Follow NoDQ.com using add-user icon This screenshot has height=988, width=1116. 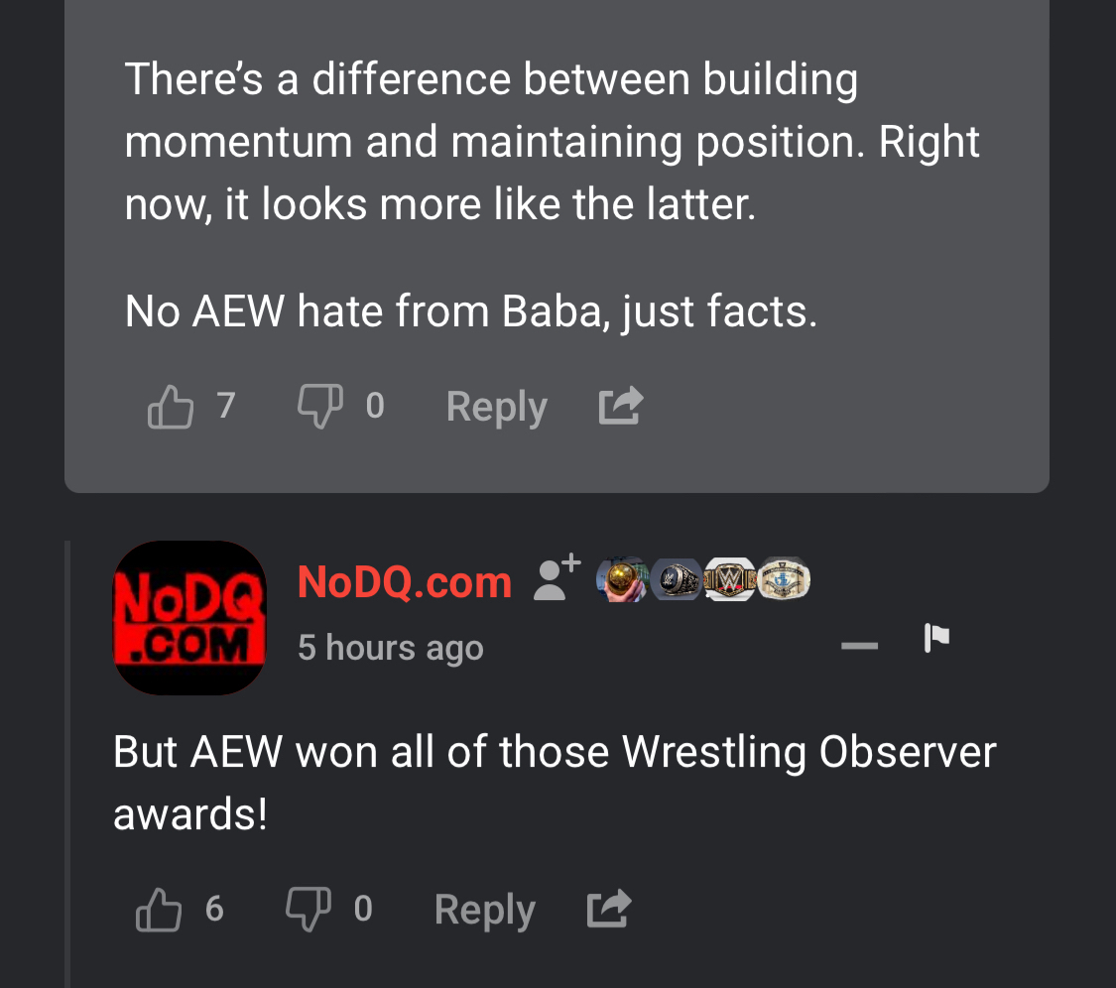pyautogui.click(x=558, y=577)
